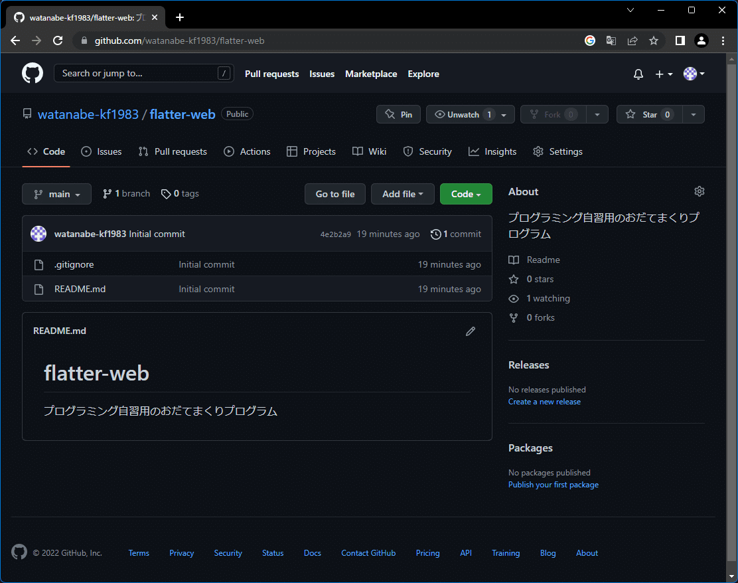This screenshot has width=738, height=583.
Task: Open the 1 commit history link
Action: [x=455, y=234]
